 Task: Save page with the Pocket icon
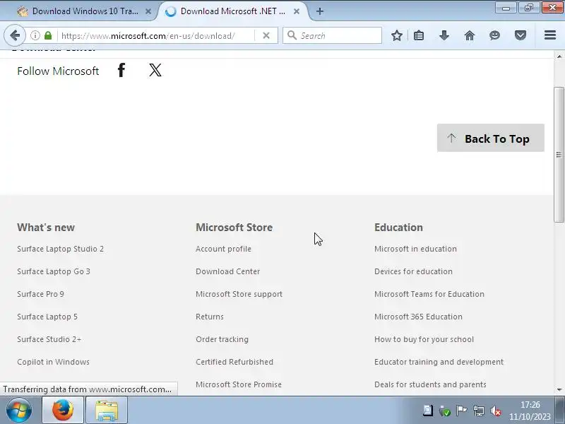tap(521, 35)
